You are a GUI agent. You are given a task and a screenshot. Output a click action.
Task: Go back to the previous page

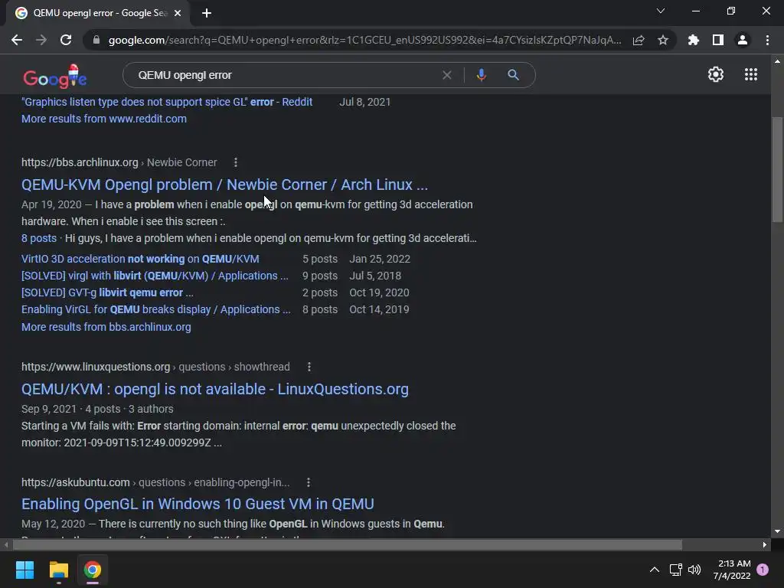[x=17, y=40]
